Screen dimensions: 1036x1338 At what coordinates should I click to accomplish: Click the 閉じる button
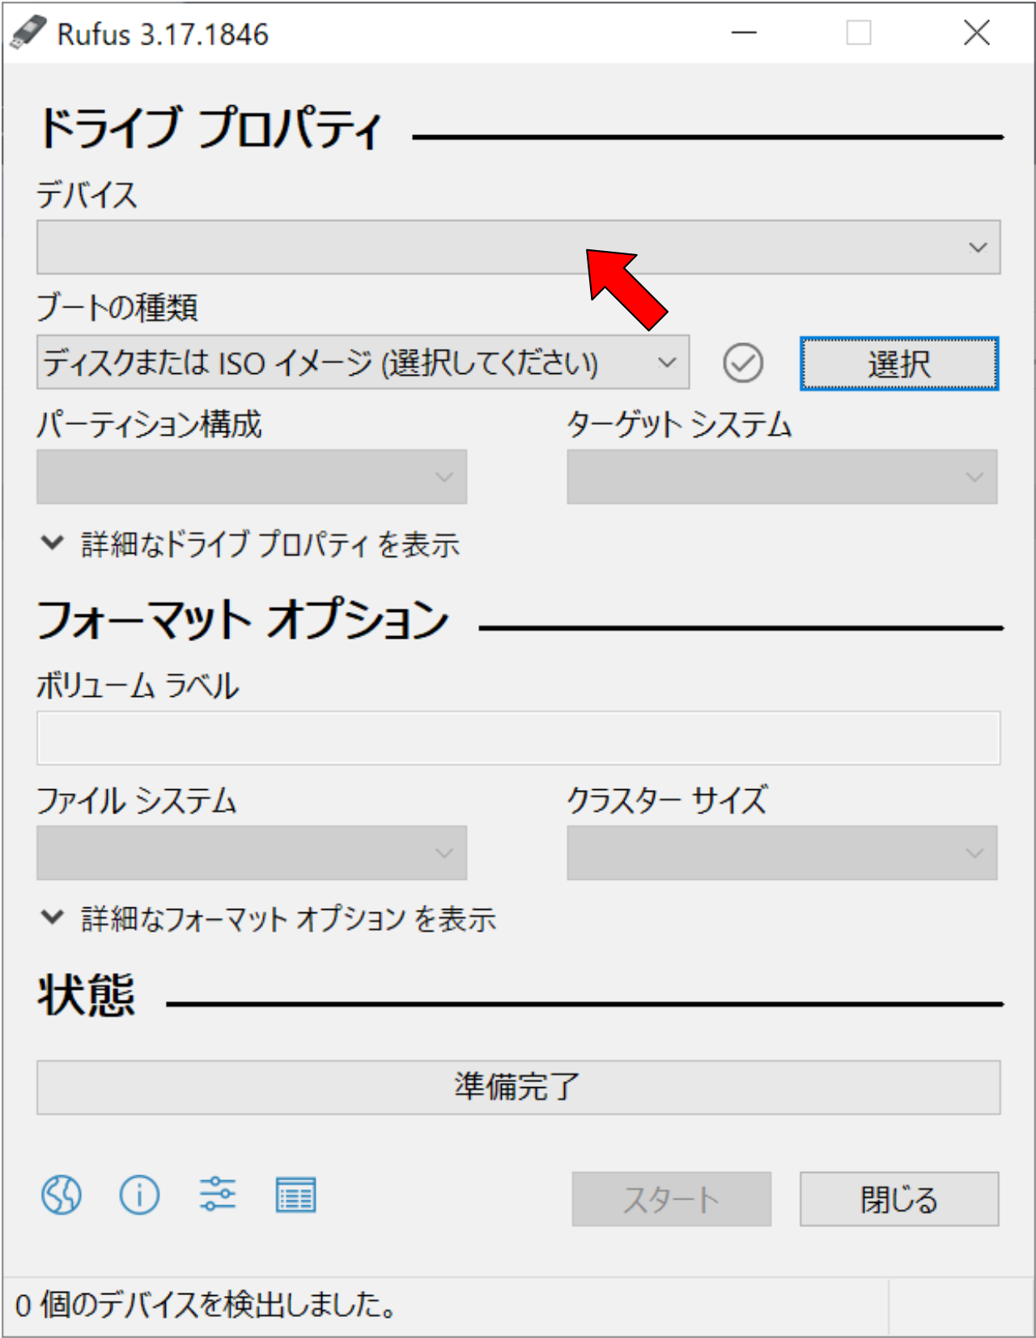pos(899,1199)
